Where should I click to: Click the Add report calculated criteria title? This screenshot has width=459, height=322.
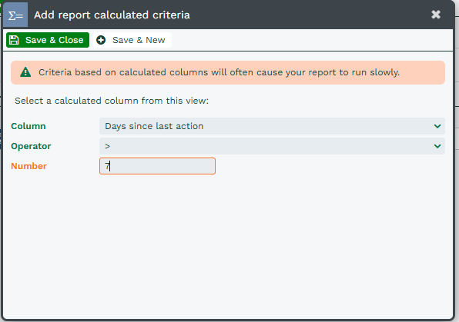112,15
